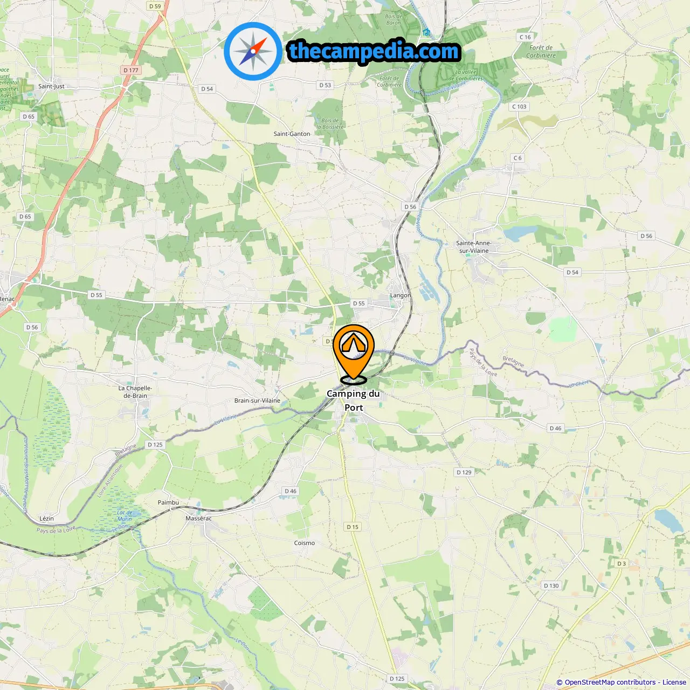Click the Saint-Just town label
Image resolution: width=690 pixels, height=690 pixels.
click(x=51, y=86)
